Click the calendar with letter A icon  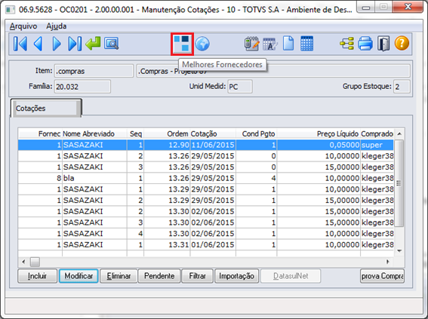point(270,44)
